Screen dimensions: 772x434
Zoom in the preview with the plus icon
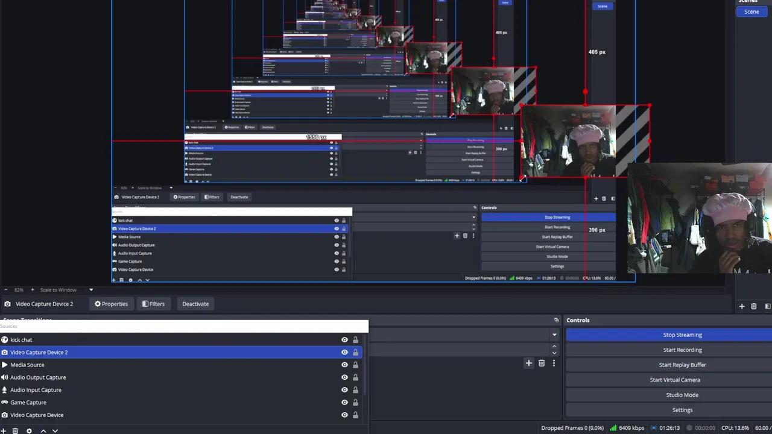[33, 290]
